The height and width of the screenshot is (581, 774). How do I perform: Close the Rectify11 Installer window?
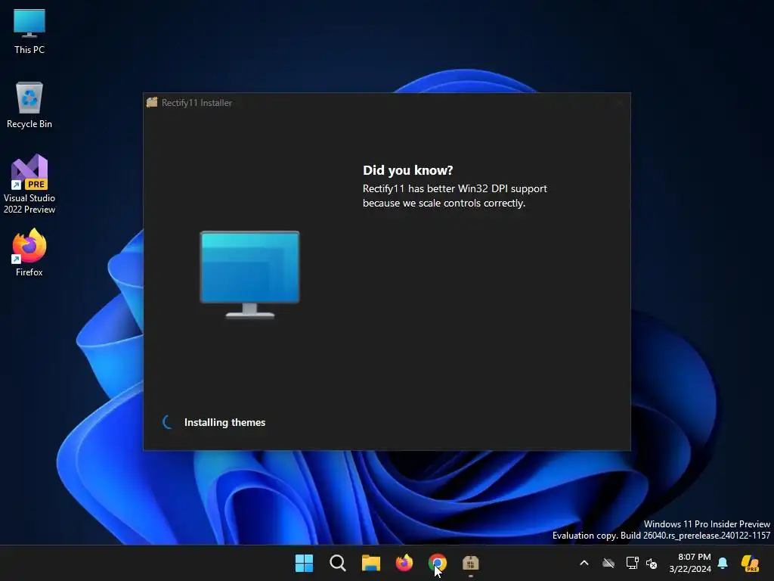[x=619, y=103]
